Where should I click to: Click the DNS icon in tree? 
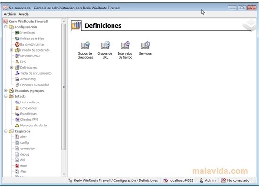point(17,62)
